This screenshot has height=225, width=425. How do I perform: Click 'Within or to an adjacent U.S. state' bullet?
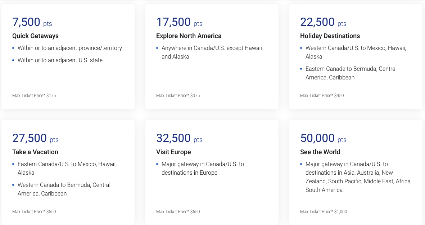pos(60,60)
